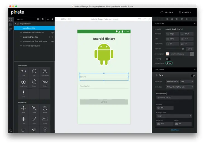Screen dimensions: 205x145
Task: Select the Rotate interaction icon
Action: point(34,82)
